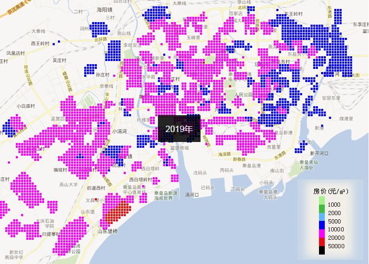Click the 煤港里 map label
The height and width of the screenshot is (264, 369).
(x=346, y=119)
